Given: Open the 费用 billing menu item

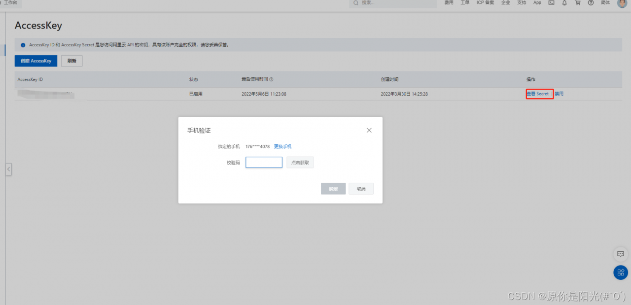Looking at the screenshot, I should (x=449, y=4).
